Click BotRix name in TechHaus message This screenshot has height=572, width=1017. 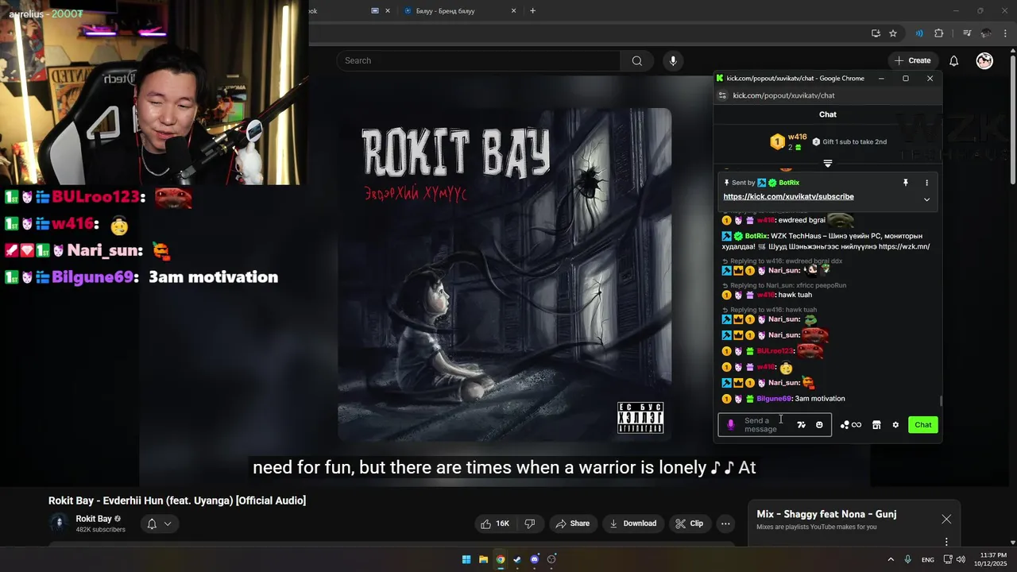756,236
